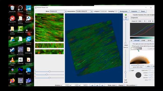Enable the Light checkbox
The width and height of the screenshot is (163, 91).
[x=130, y=70]
